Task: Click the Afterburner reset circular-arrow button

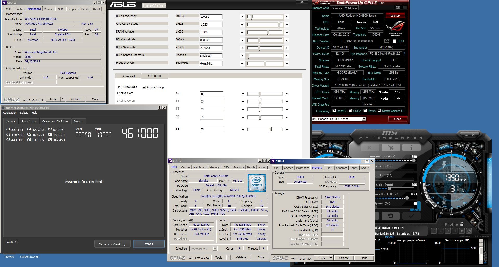Action: pyautogui.click(x=391, y=216)
